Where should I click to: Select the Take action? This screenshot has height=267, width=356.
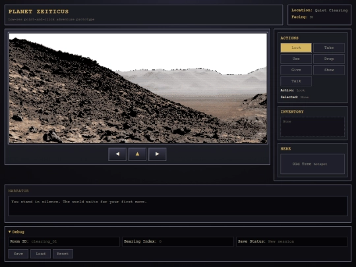tap(329, 47)
